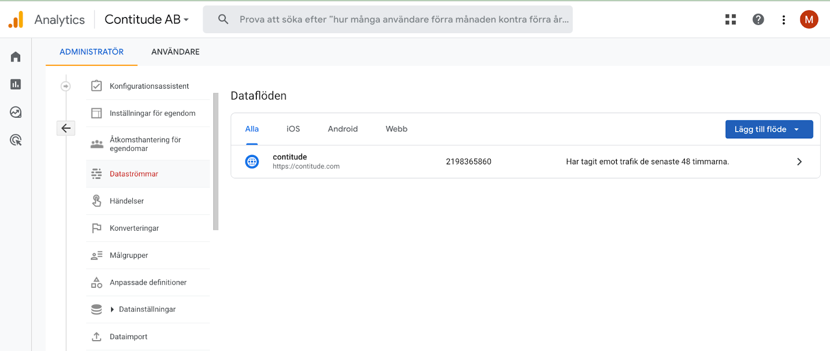The width and height of the screenshot is (830, 351).
Task: Click the 48 timmarna traffic status text
Action: coord(647,162)
